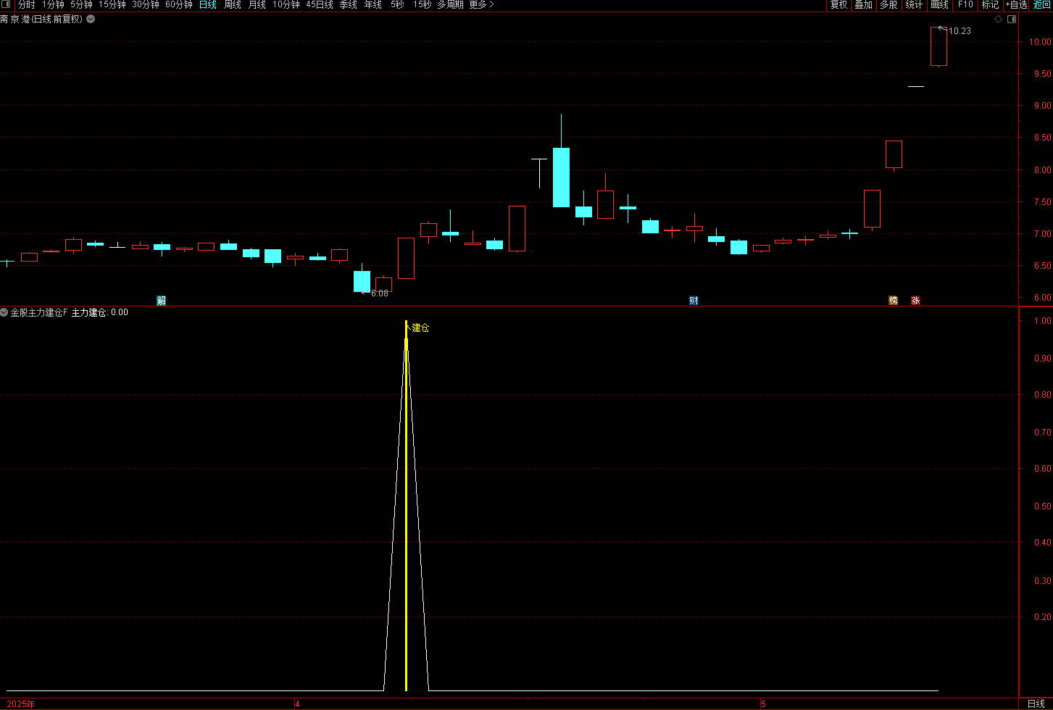Select the 60分钟 period
This screenshot has width=1053, height=710.
click(179, 5)
